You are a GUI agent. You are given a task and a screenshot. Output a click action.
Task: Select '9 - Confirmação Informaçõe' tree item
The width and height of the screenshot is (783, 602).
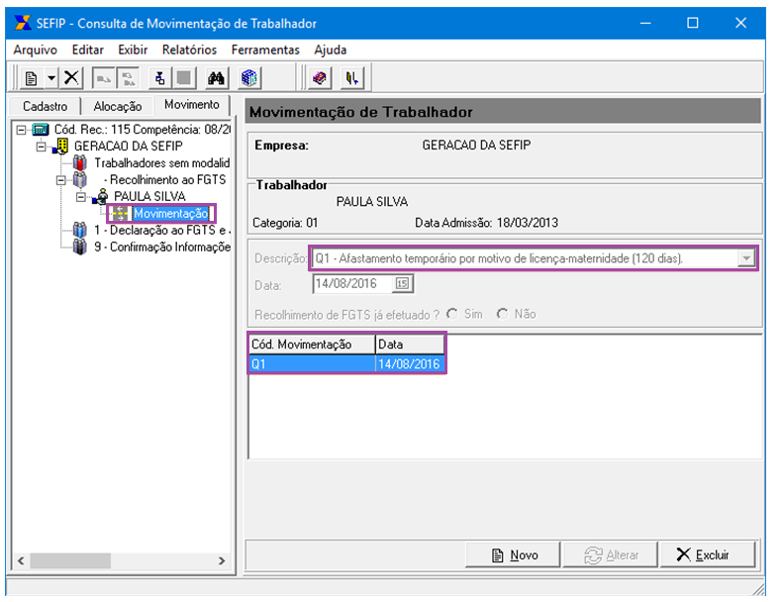161,247
